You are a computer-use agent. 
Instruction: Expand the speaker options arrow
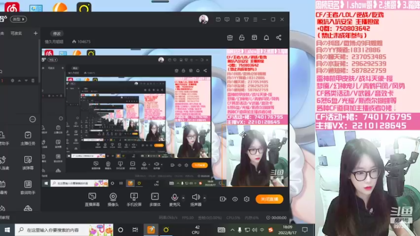point(205,198)
